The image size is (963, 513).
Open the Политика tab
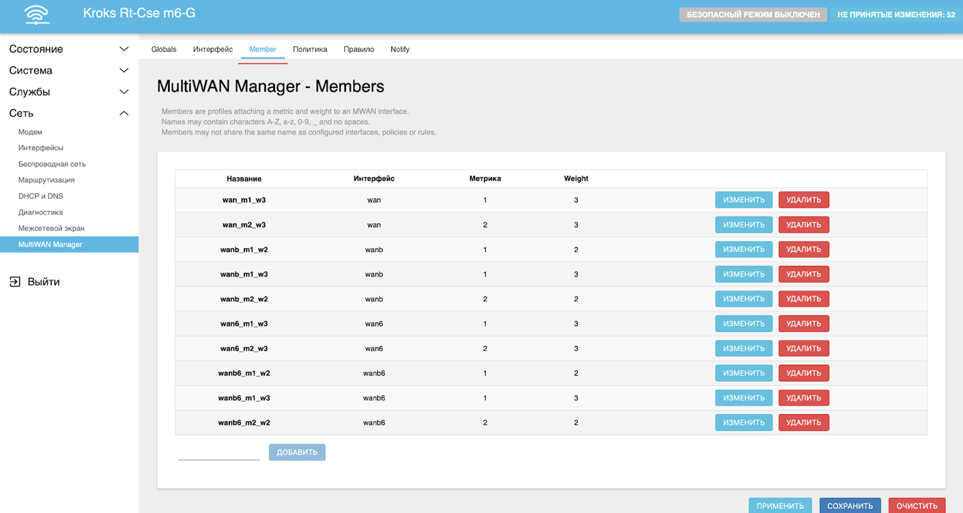pyautogui.click(x=309, y=49)
